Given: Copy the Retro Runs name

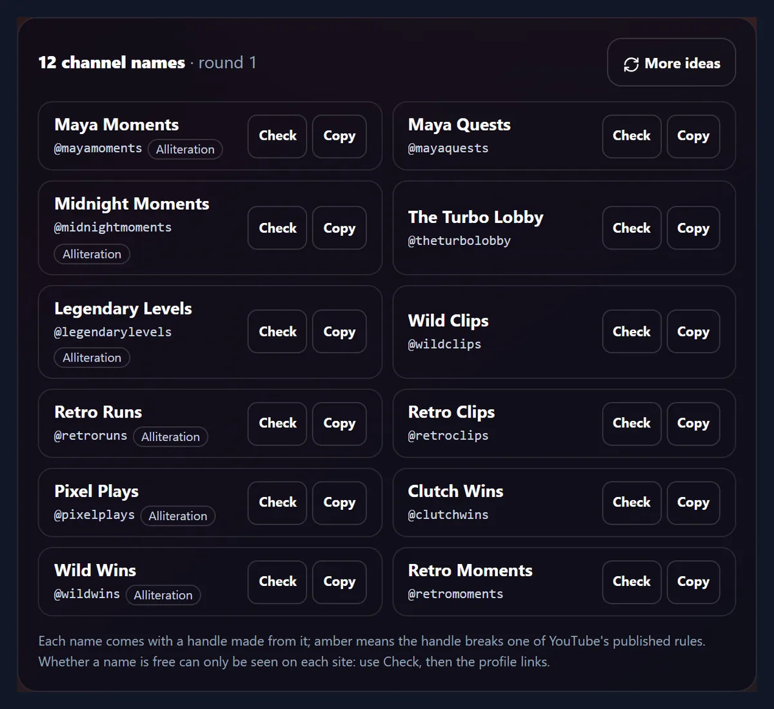Looking at the screenshot, I should click(x=339, y=423).
